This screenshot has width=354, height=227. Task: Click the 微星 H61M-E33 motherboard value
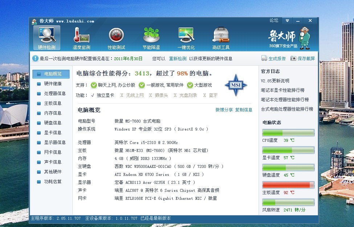[162, 150]
